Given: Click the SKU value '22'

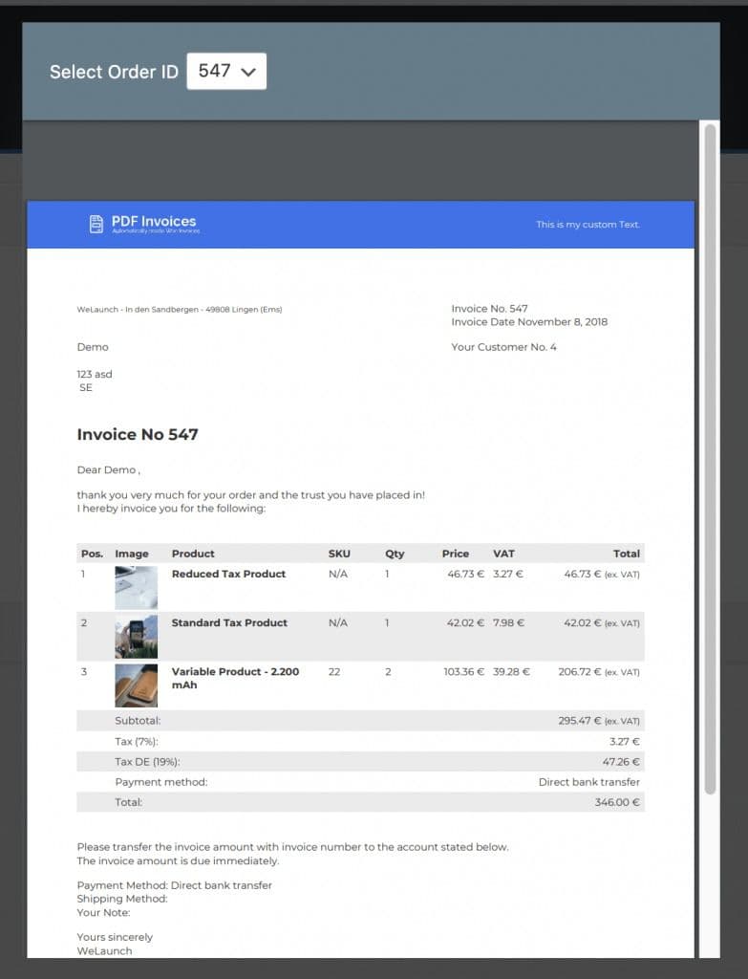Looking at the screenshot, I should point(334,672).
